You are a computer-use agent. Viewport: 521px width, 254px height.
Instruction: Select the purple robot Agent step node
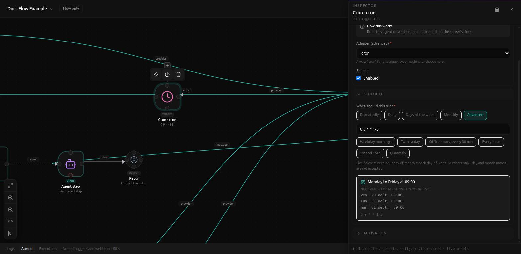click(71, 164)
